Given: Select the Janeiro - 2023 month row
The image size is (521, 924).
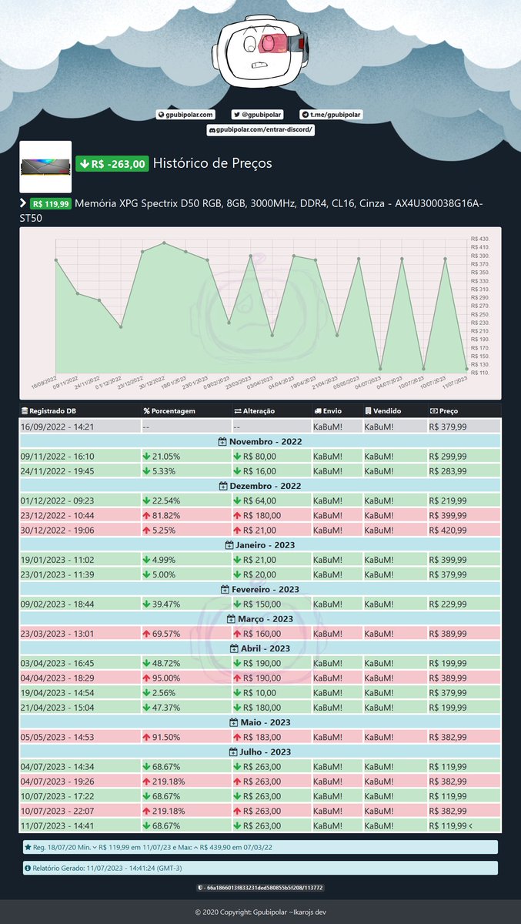Looking at the screenshot, I should [x=260, y=544].
